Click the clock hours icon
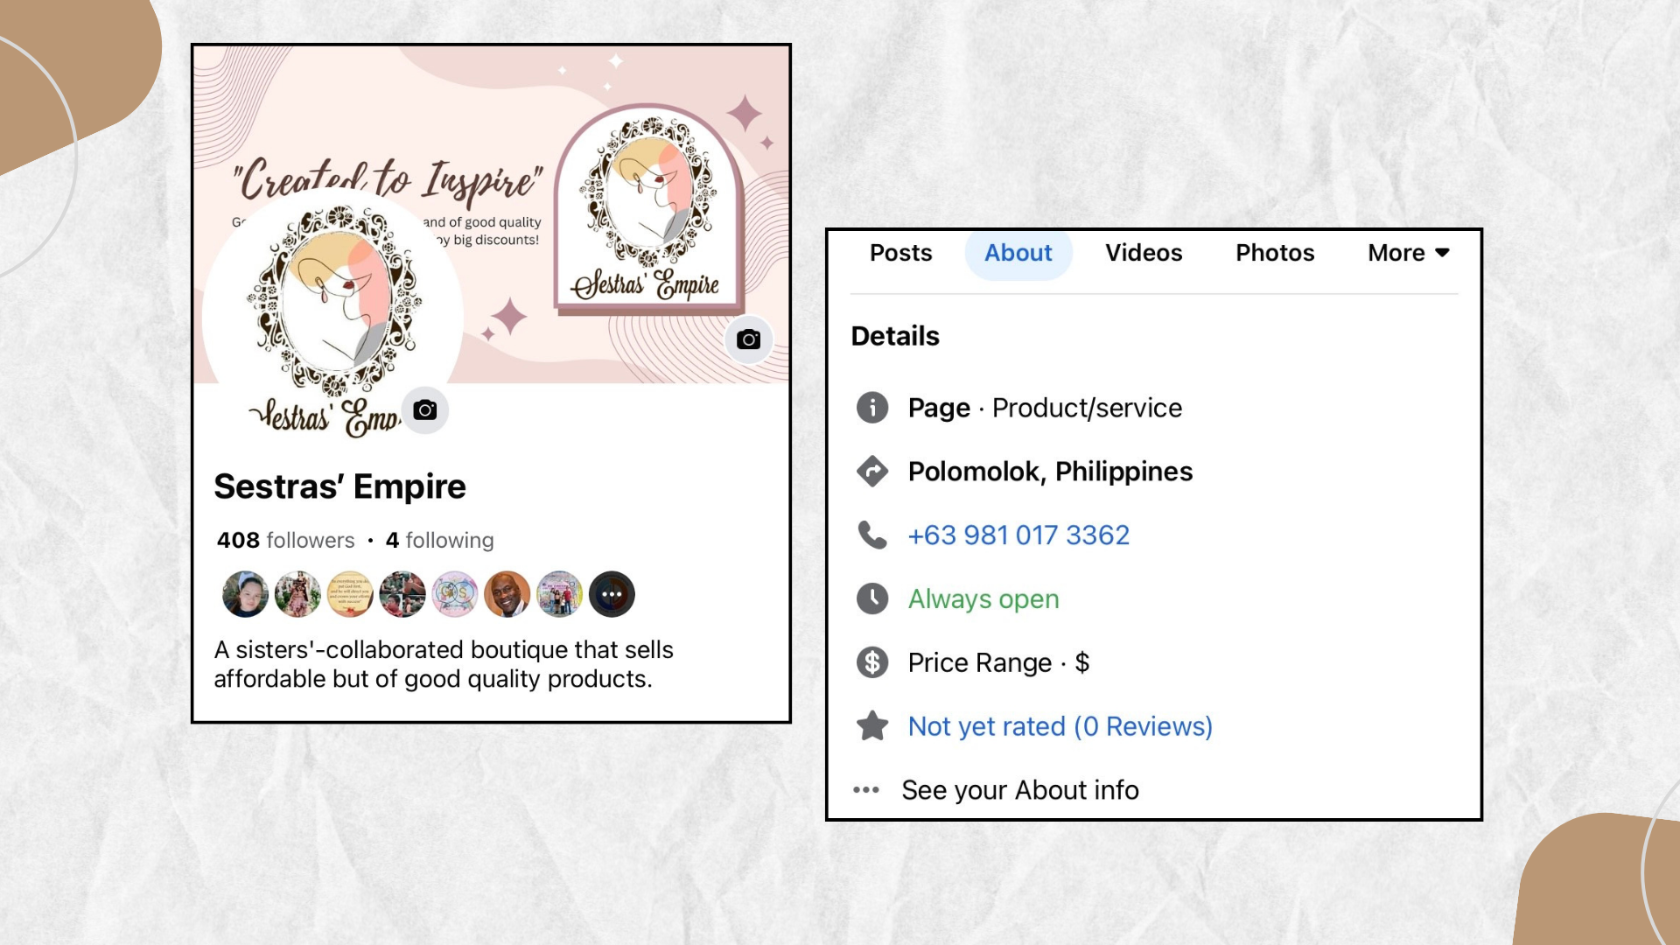Viewport: 1680px width, 945px height. pyautogui.click(x=872, y=598)
